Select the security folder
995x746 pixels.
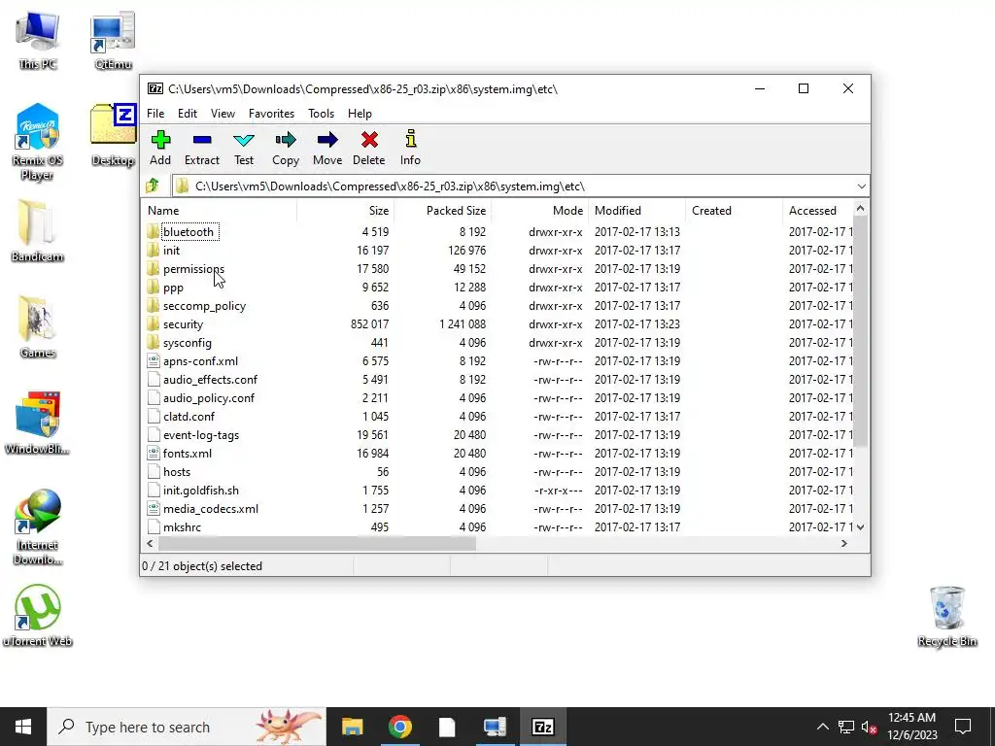click(183, 324)
